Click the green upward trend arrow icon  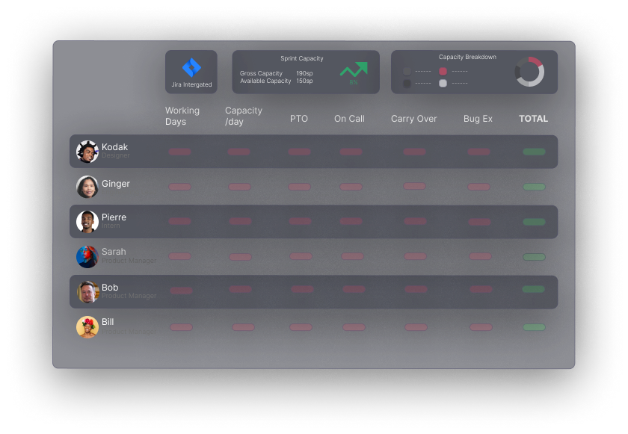(x=354, y=69)
